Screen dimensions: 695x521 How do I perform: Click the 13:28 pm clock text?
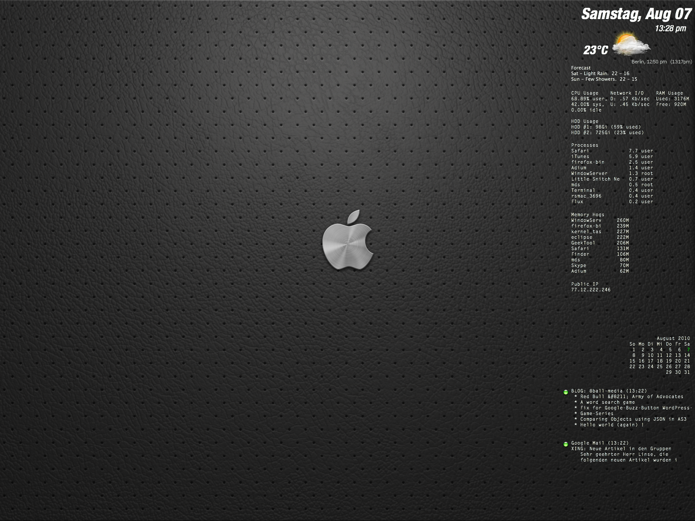click(670, 29)
